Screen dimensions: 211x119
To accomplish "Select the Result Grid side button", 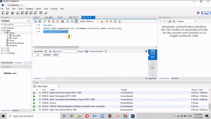I will click(153, 55).
